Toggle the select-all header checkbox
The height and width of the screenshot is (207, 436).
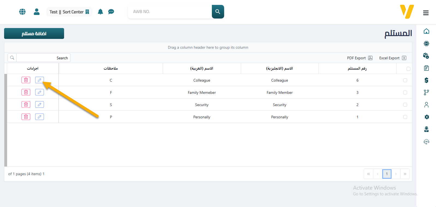[x=408, y=69]
